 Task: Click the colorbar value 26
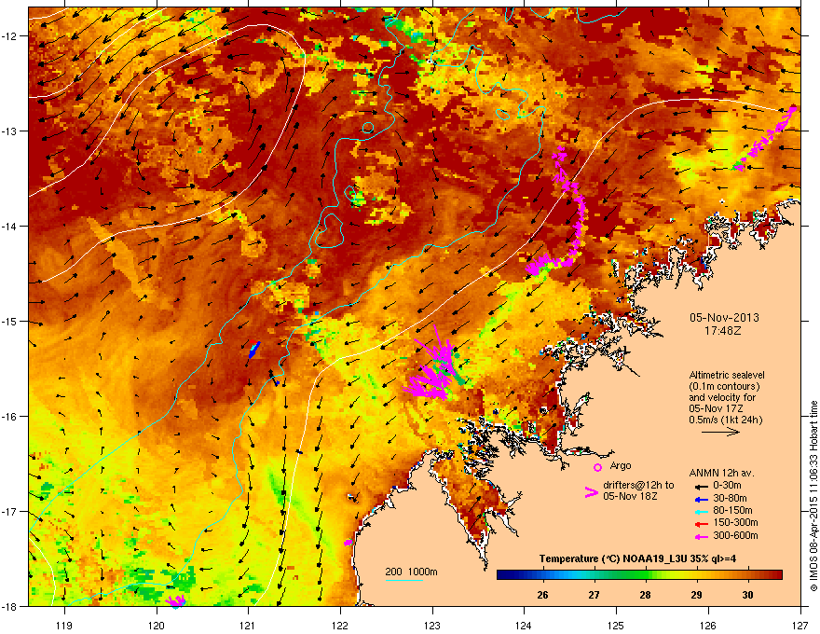pos(542,595)
